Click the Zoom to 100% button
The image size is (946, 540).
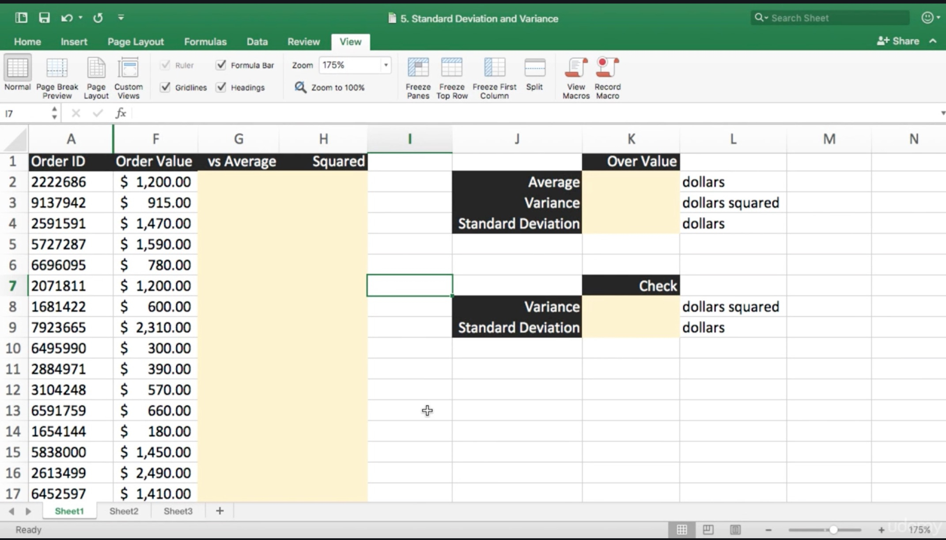point(331,86)
